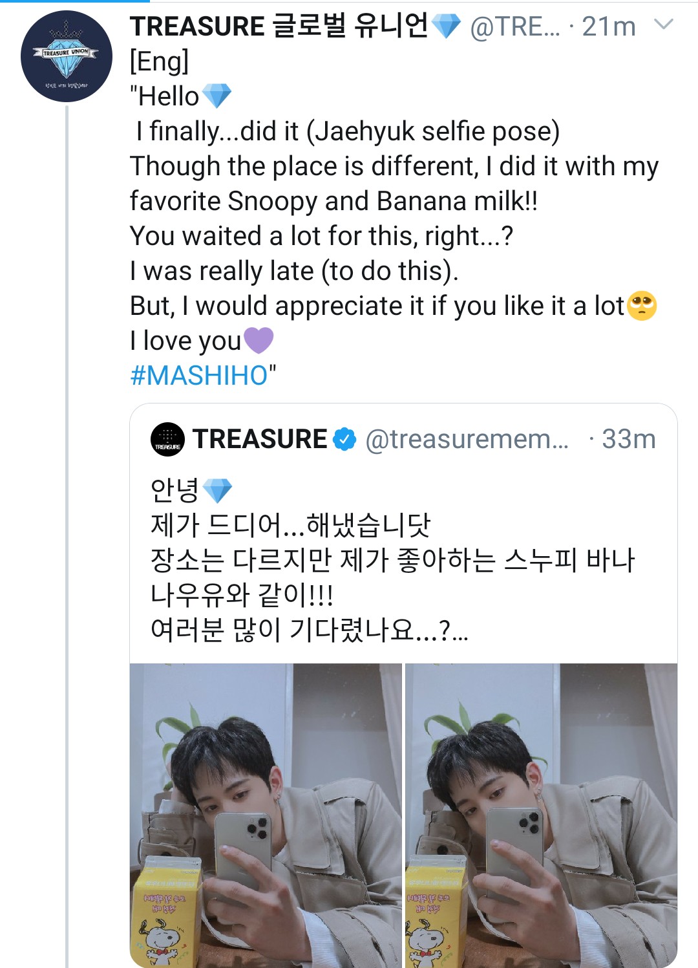Click the 33m timestamp in quoted tweet
Image resolution: width=698 pixels, height=968 pixels.
coord(629,439)
